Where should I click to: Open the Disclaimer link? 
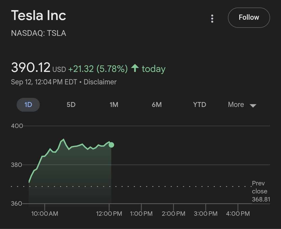point(100,82)
